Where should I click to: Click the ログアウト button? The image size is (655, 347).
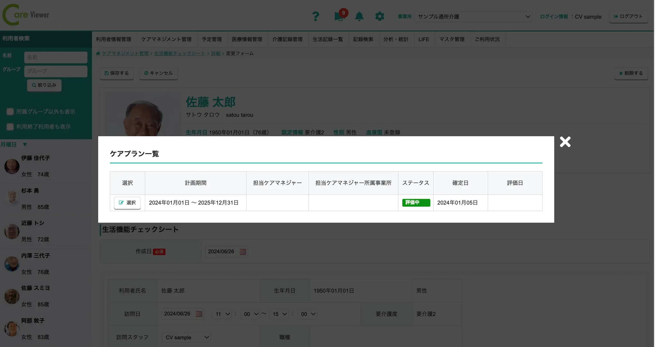tap(628, 17)
